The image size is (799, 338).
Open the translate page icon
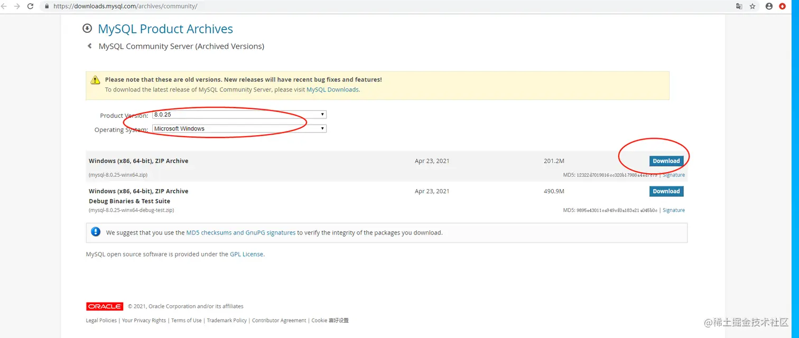point(739,6)
